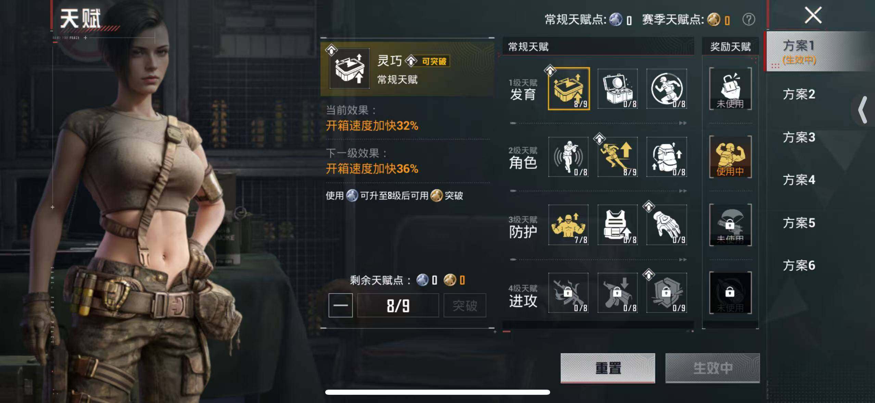Select the running soldier circle talent
Viewport: 875px width, 403px height.
click(x=667, y=89)
